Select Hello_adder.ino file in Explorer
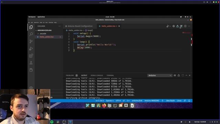Viewport: 220px width, 124px height. pos(49,37)
